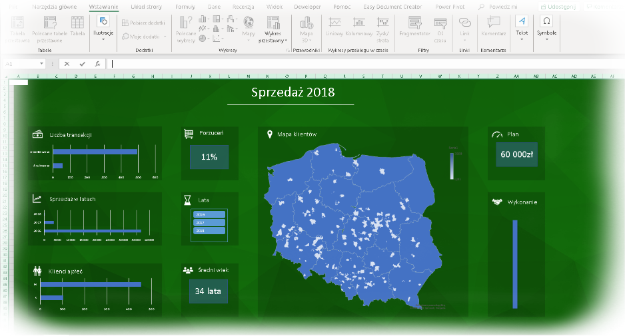This screenshot has width=625, height=336.
Task: Click the Wykonanie vertical progress bar
Action: (515, 261)
